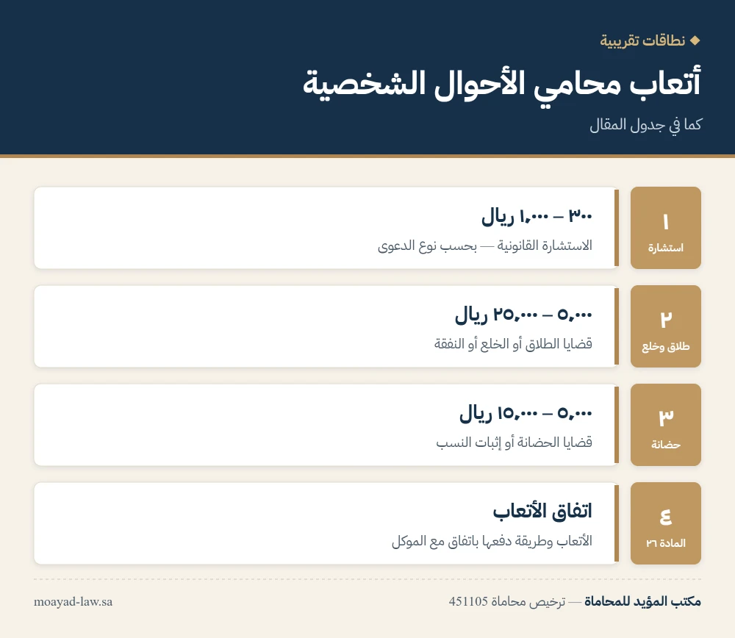Viewport: 735px width, 638px height.
Task: Click the subtitle 'كما في جدول المقال'
Action: (x=645, y=125)
